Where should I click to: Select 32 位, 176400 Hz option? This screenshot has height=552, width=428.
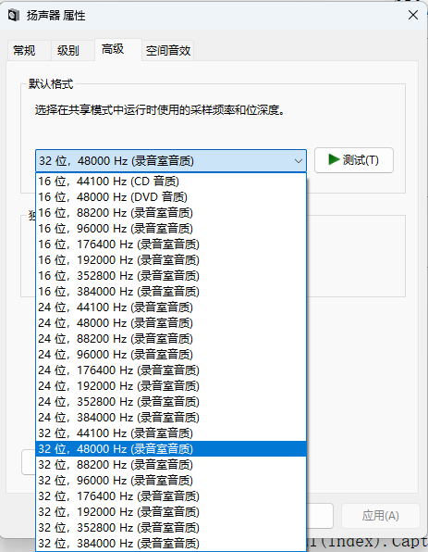(x=171, y=496)
